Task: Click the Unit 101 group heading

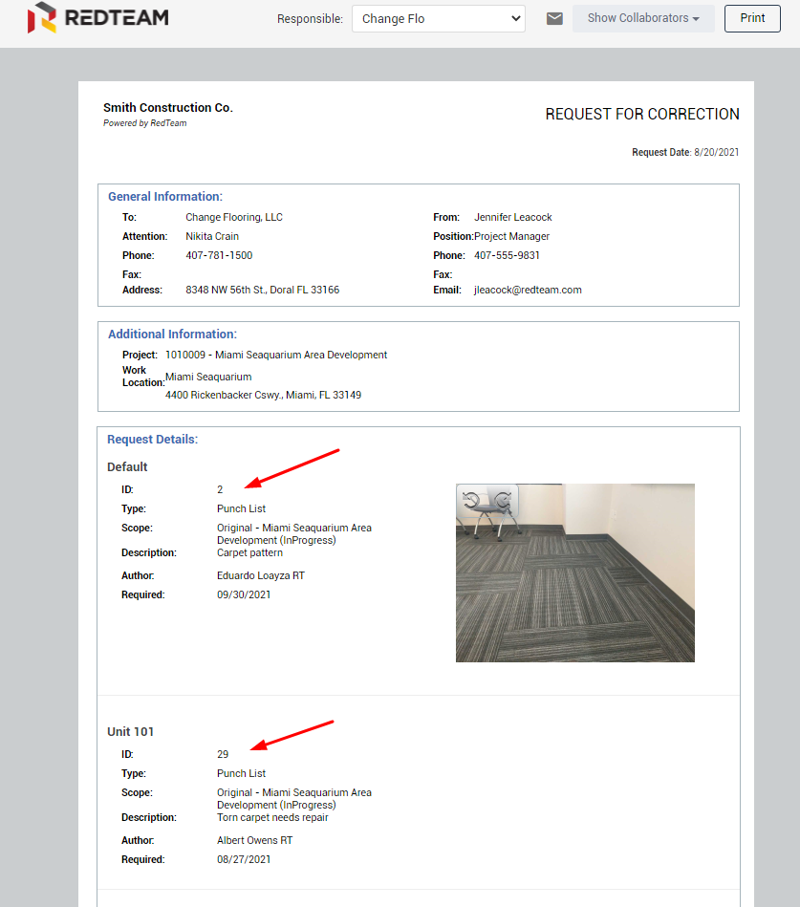Action: (130, 731)
